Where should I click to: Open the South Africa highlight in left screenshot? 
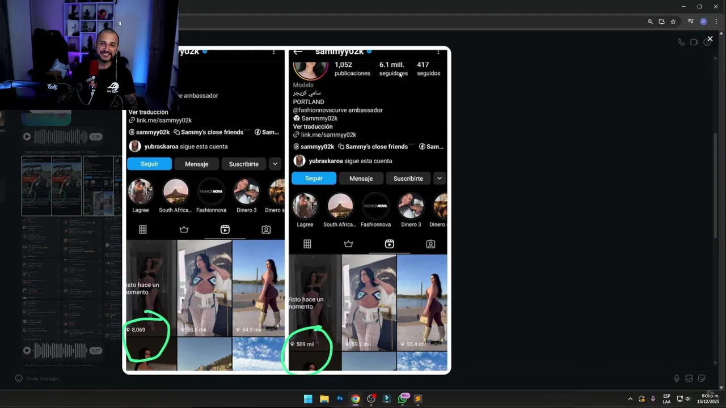tap(175, 196)
